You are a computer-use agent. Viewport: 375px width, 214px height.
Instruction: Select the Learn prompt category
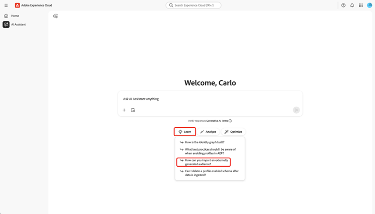click(x=185, y=132)
